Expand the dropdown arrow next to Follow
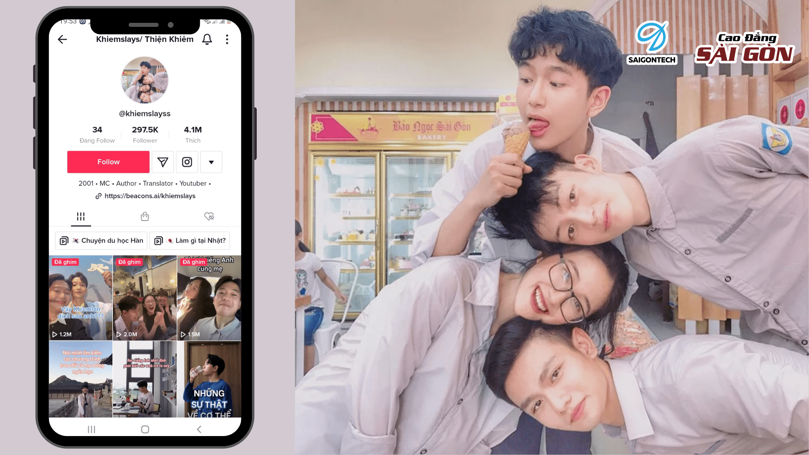 [x=211, y=162]
